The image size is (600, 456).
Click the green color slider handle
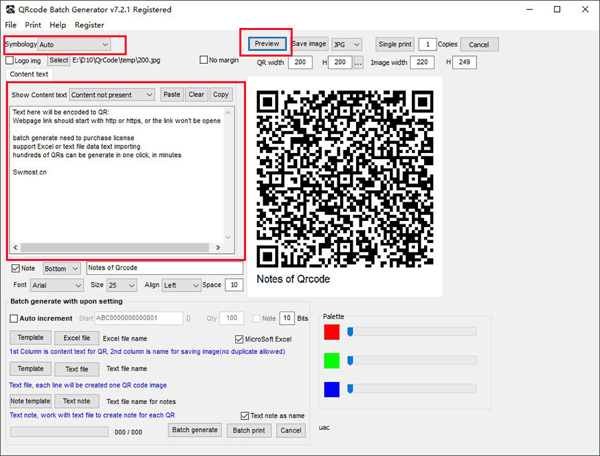350,360
